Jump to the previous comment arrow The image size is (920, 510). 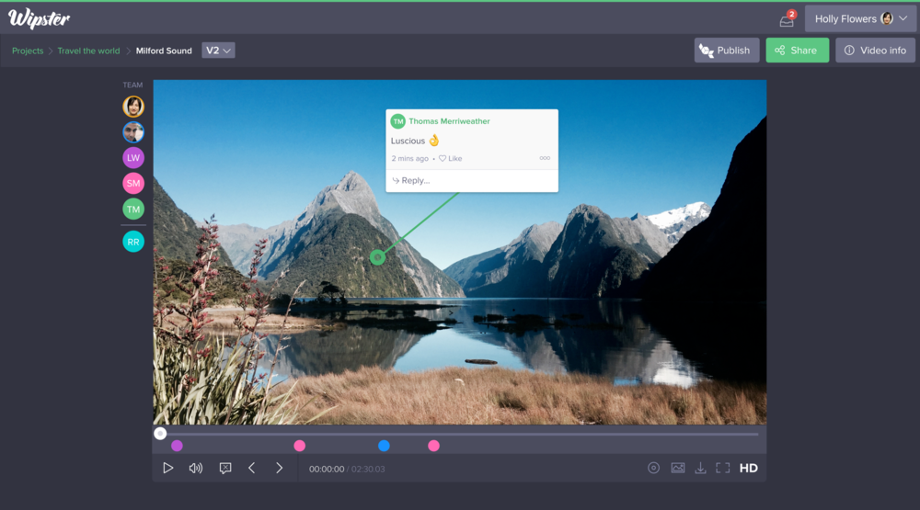(252, 468)
